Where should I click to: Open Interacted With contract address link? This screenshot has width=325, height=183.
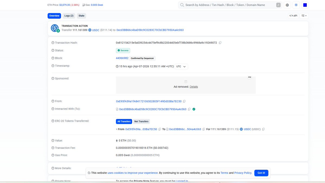click(x=153, y=109)
